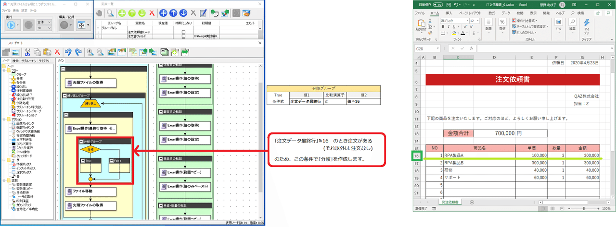Click the 配置 alignment button in Excel

488,24
